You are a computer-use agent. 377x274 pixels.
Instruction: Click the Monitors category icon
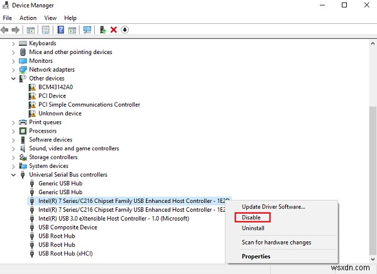23,61
